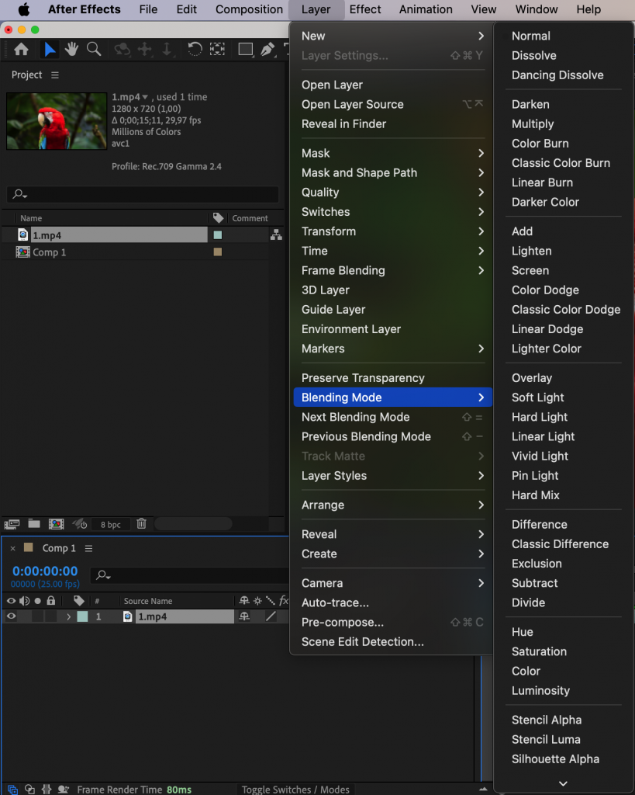This screenshot has height=795, width=635.
Task: Open the Pen tool
Action: pos(267,49)
